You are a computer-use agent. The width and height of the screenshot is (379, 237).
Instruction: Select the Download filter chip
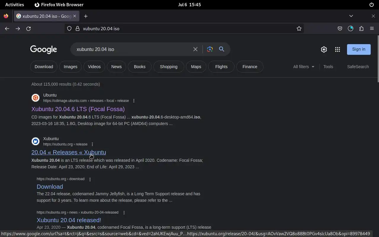tap(44, 67)
